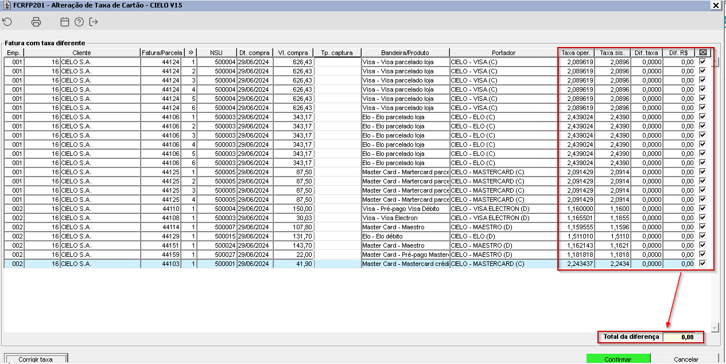Click 'CIELO - VISA ELECTRON (D)' in 44110 row

click(503, 209)
